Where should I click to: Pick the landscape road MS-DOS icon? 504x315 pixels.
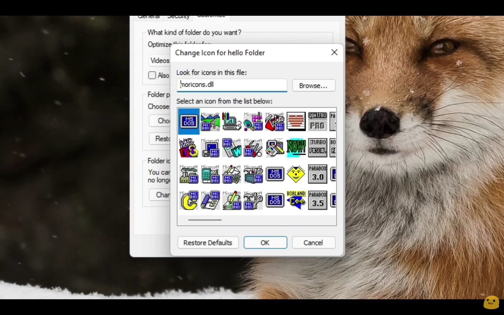point(210,121)
